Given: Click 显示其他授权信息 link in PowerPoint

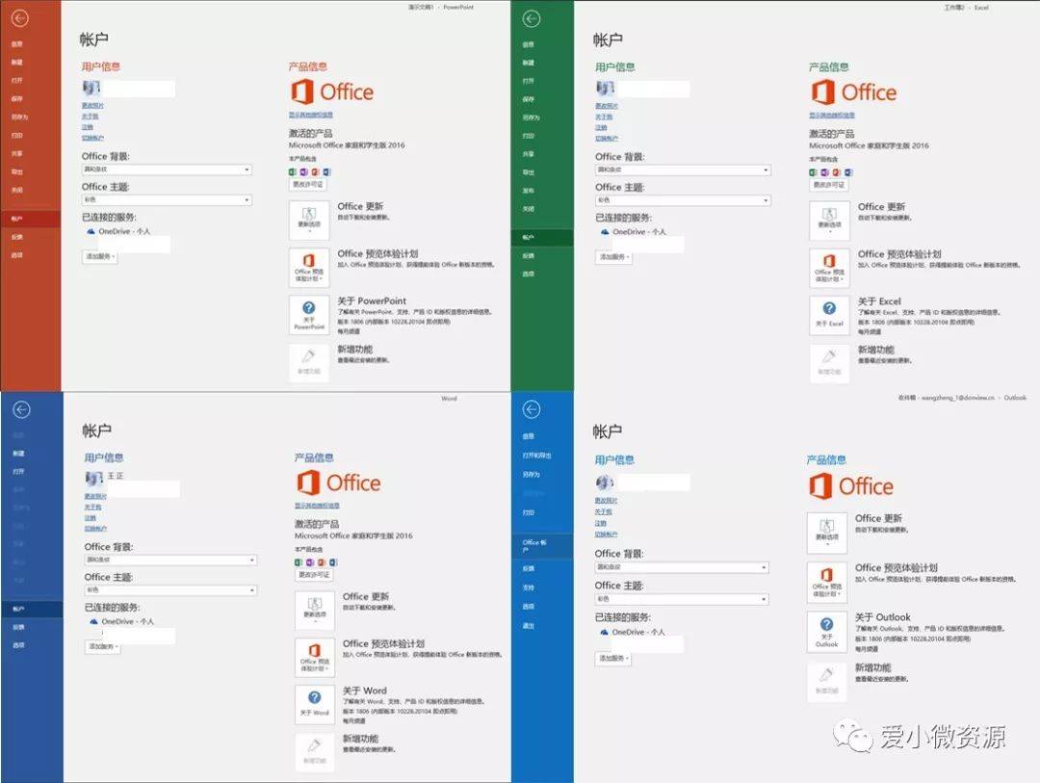Looking at the screenshot, I should [311, 116].
